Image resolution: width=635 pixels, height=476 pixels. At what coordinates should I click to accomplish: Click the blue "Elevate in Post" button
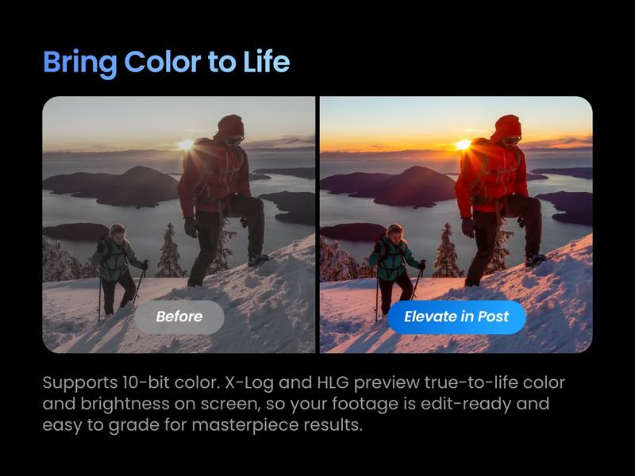pos(456,317)
